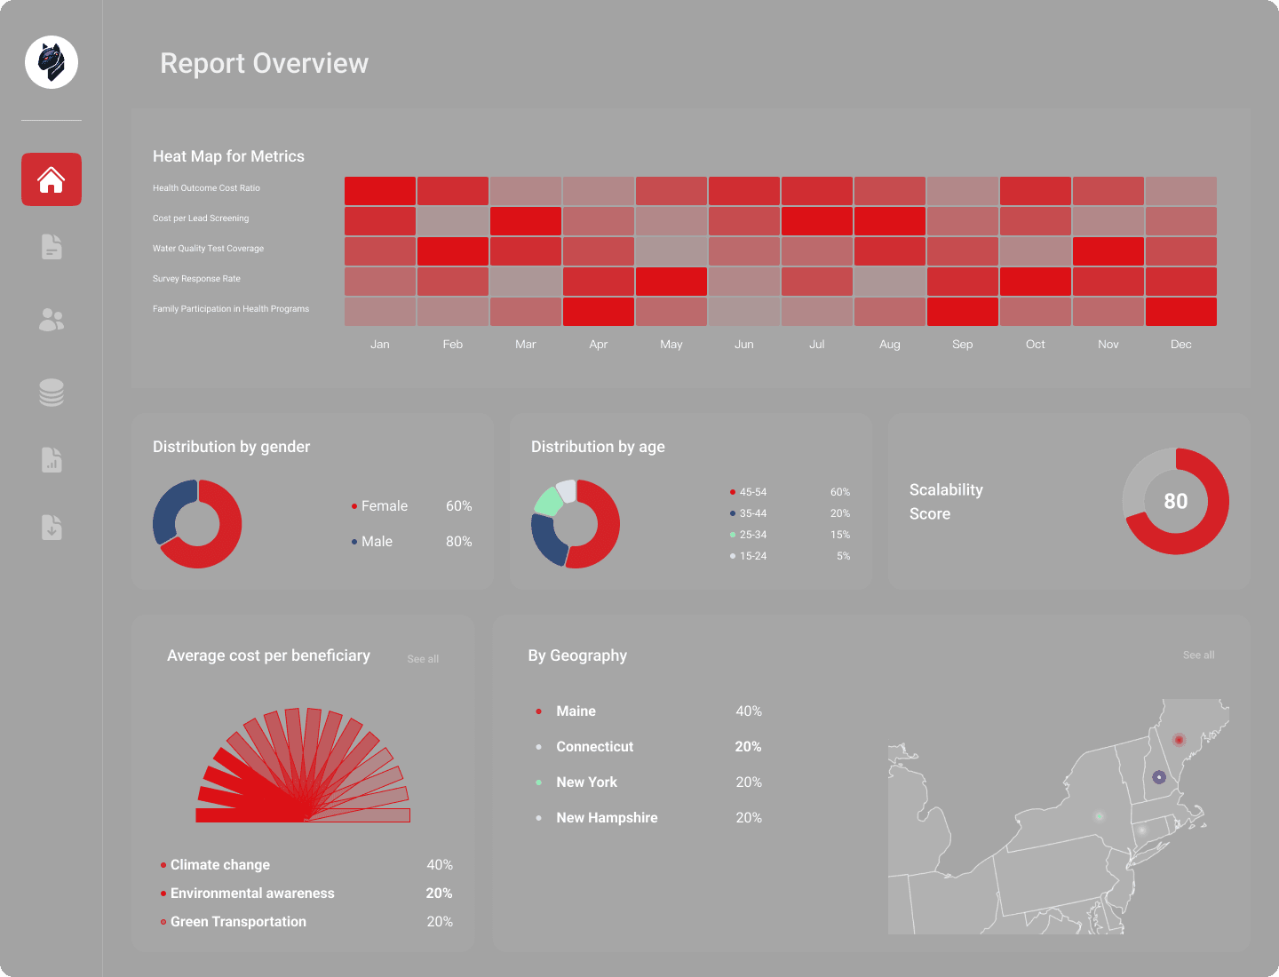The height and width of the screenshot is (977, 1279).
Task: Open the users group sidebar icon
Action: coord(52,320)
